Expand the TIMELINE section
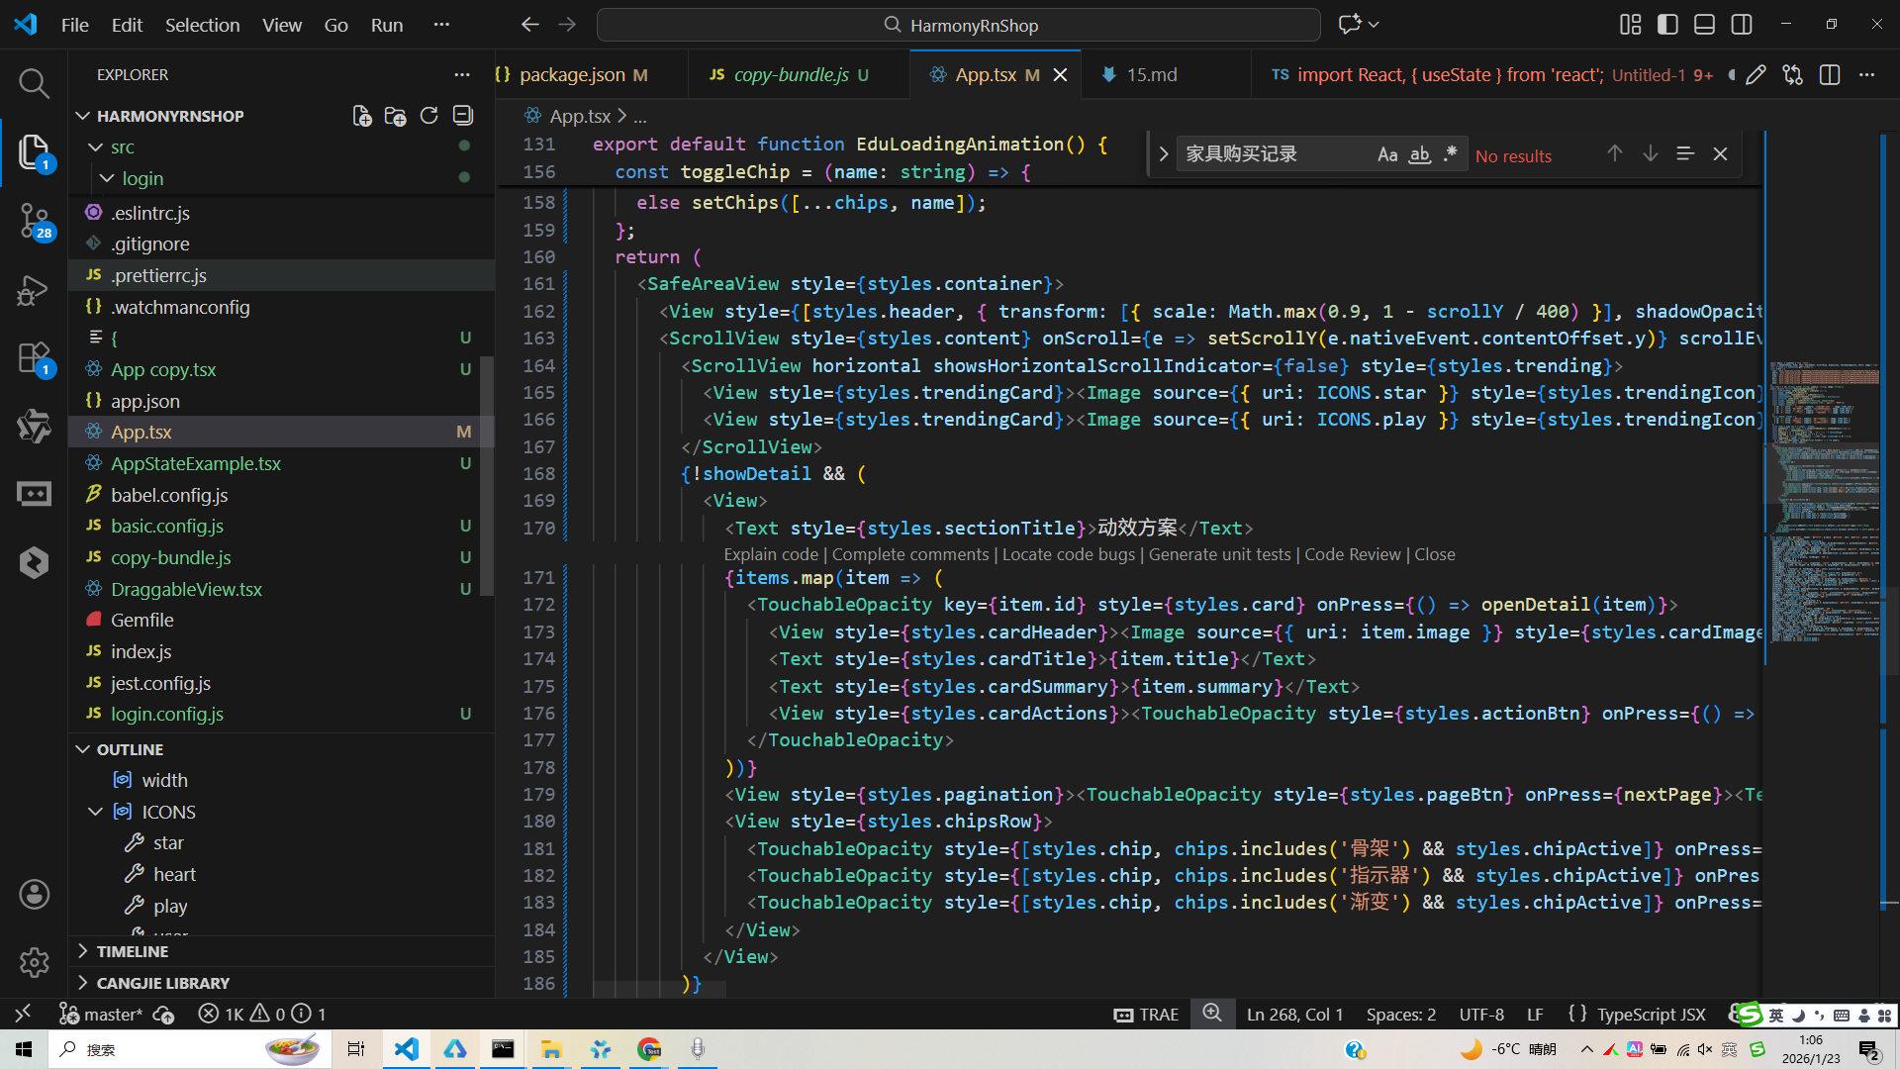Image resolution: width=1900 pixels, height=1069 pixels. 133,951
